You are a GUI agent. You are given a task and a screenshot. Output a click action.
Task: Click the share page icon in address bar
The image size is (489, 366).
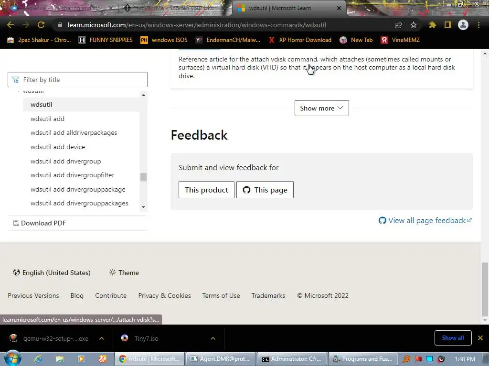(x=398, y=25)
